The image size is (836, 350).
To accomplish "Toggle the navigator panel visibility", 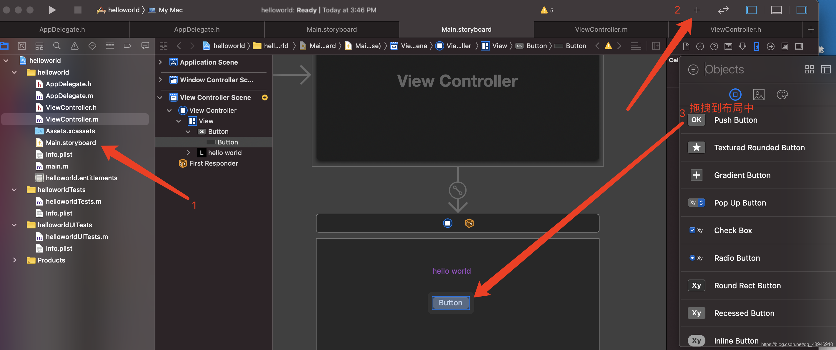I will [x=751, y=10].
